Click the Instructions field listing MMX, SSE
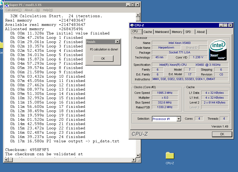The height and width of the screenshot is (172, 238). point(190,79)
